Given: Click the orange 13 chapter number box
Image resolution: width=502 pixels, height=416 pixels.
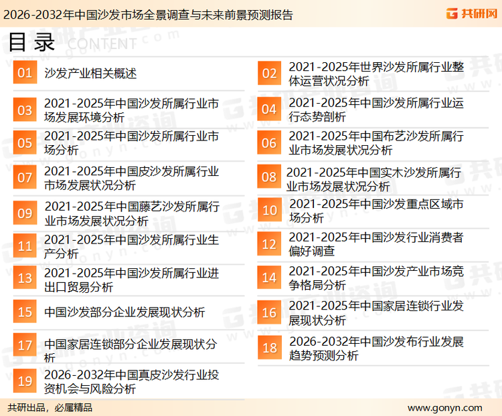Looking at the screenshot, I should pos(25,278).
